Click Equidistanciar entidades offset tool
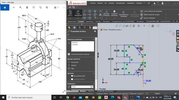This screenshot has width=179, height=100. click(x=124, y=14)
